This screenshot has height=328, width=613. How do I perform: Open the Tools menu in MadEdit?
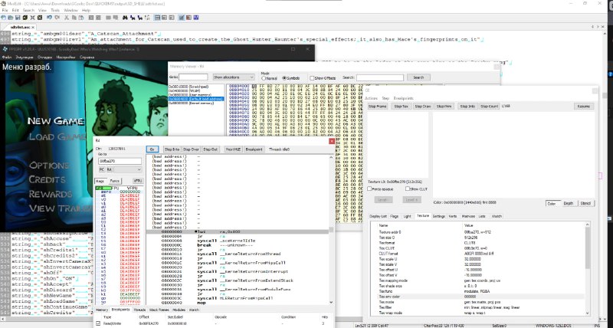(55, 10)
